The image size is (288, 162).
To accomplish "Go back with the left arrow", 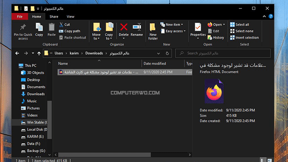I will point(17,53).
